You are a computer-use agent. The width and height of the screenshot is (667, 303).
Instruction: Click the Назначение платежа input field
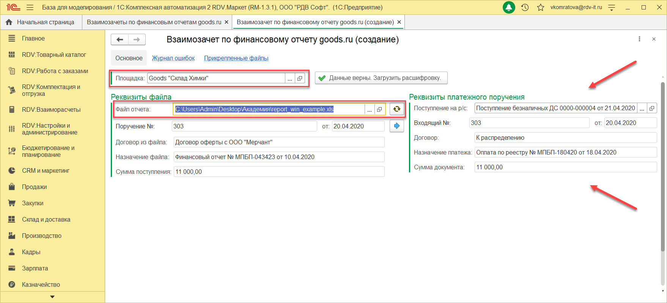tap(565, 152)
